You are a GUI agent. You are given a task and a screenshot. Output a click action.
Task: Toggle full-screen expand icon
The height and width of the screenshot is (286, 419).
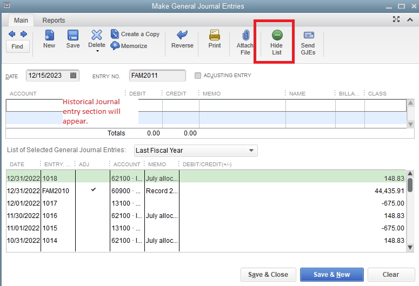point(396,19)
